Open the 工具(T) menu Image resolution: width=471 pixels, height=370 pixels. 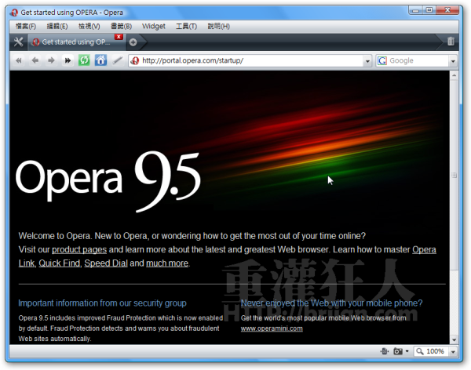click(x=186, y=27)
